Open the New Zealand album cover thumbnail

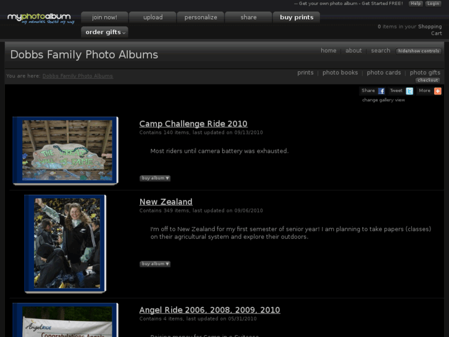(65, 244)
